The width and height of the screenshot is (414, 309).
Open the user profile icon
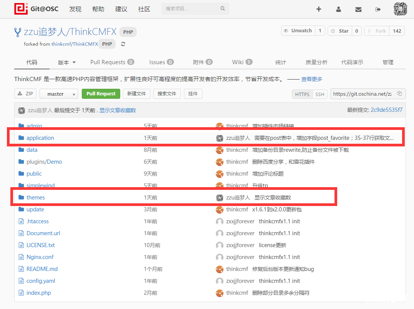338,9
